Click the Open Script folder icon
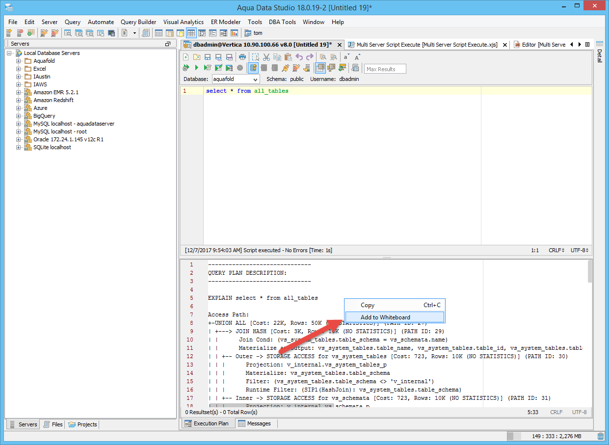The image size is (609, 445). [196, 57]
